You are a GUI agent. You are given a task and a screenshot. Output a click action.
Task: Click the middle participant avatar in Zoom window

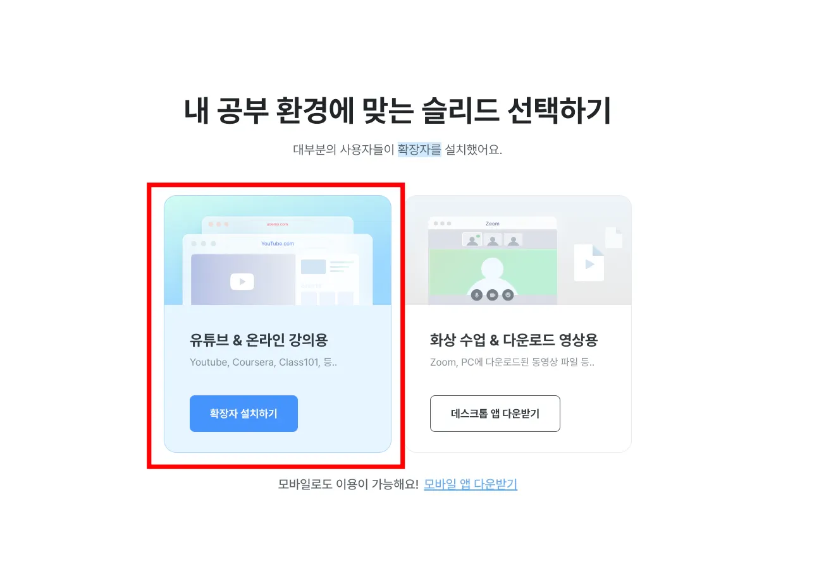click(x=493, y=240)
